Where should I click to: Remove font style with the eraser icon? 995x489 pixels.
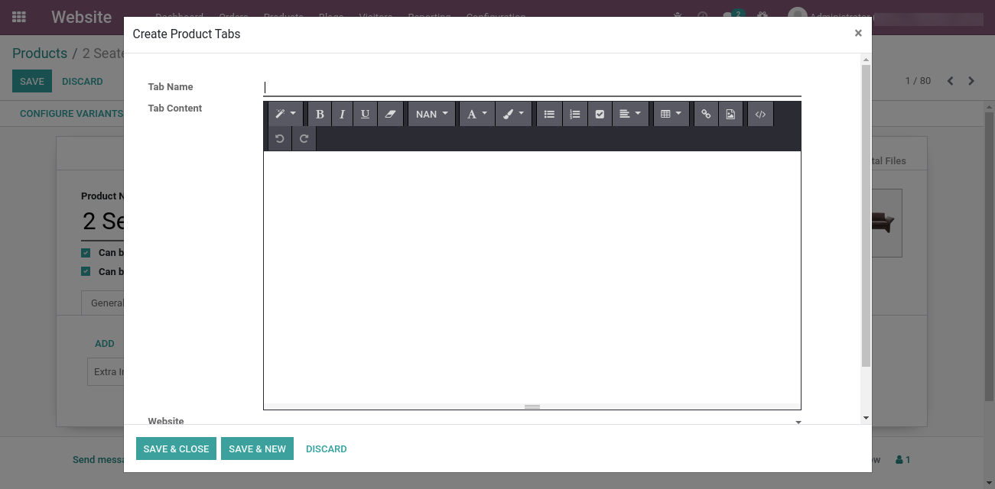(390, 115)
